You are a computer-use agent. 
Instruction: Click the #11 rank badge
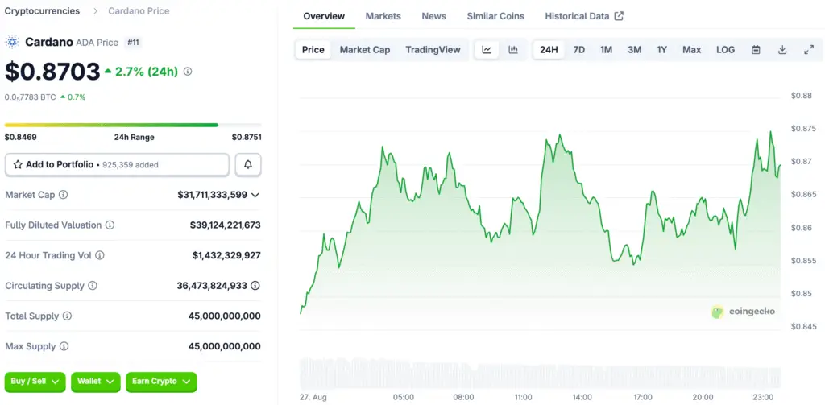[x=133, y=43]
